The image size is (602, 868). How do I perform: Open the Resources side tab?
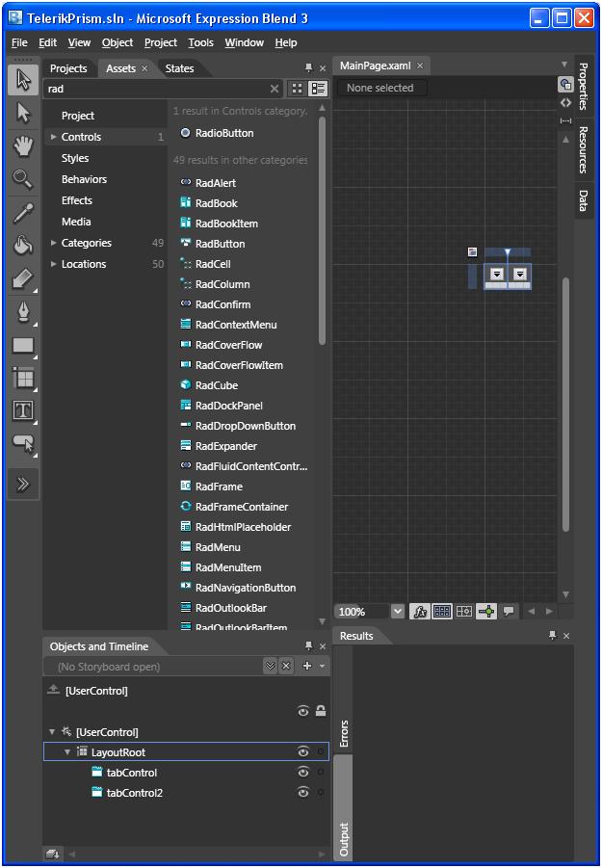tap(583, 149)
